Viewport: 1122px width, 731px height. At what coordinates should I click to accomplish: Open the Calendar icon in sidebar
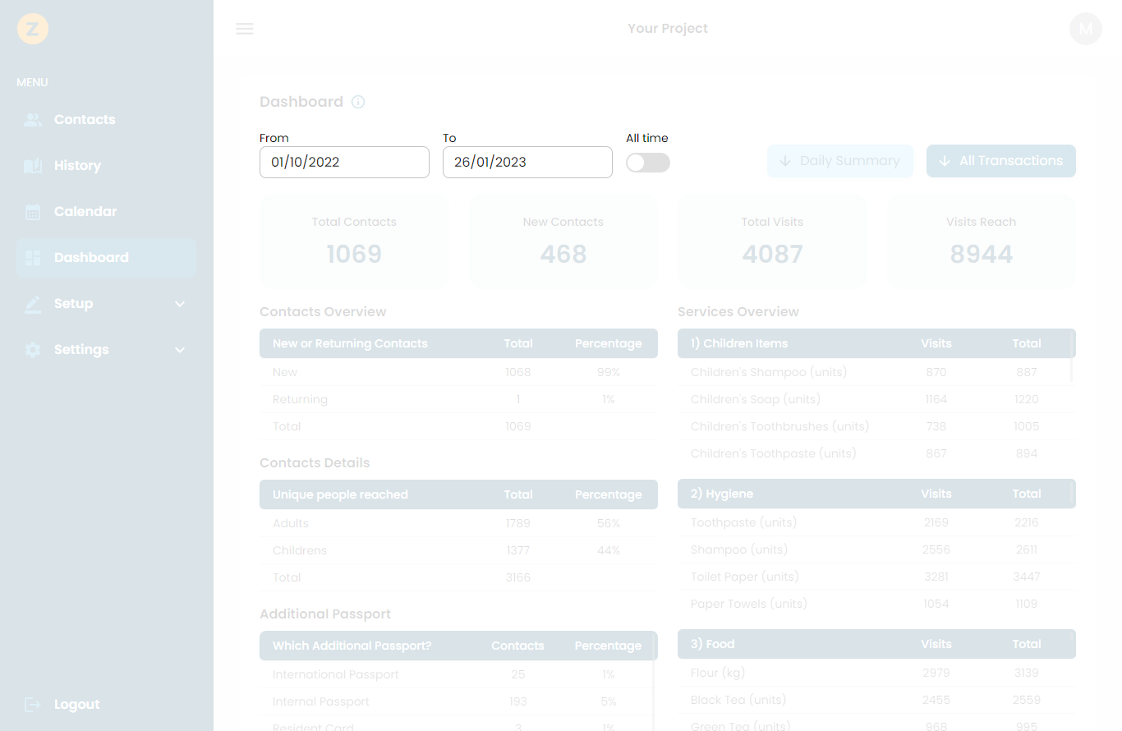(33, 211)
